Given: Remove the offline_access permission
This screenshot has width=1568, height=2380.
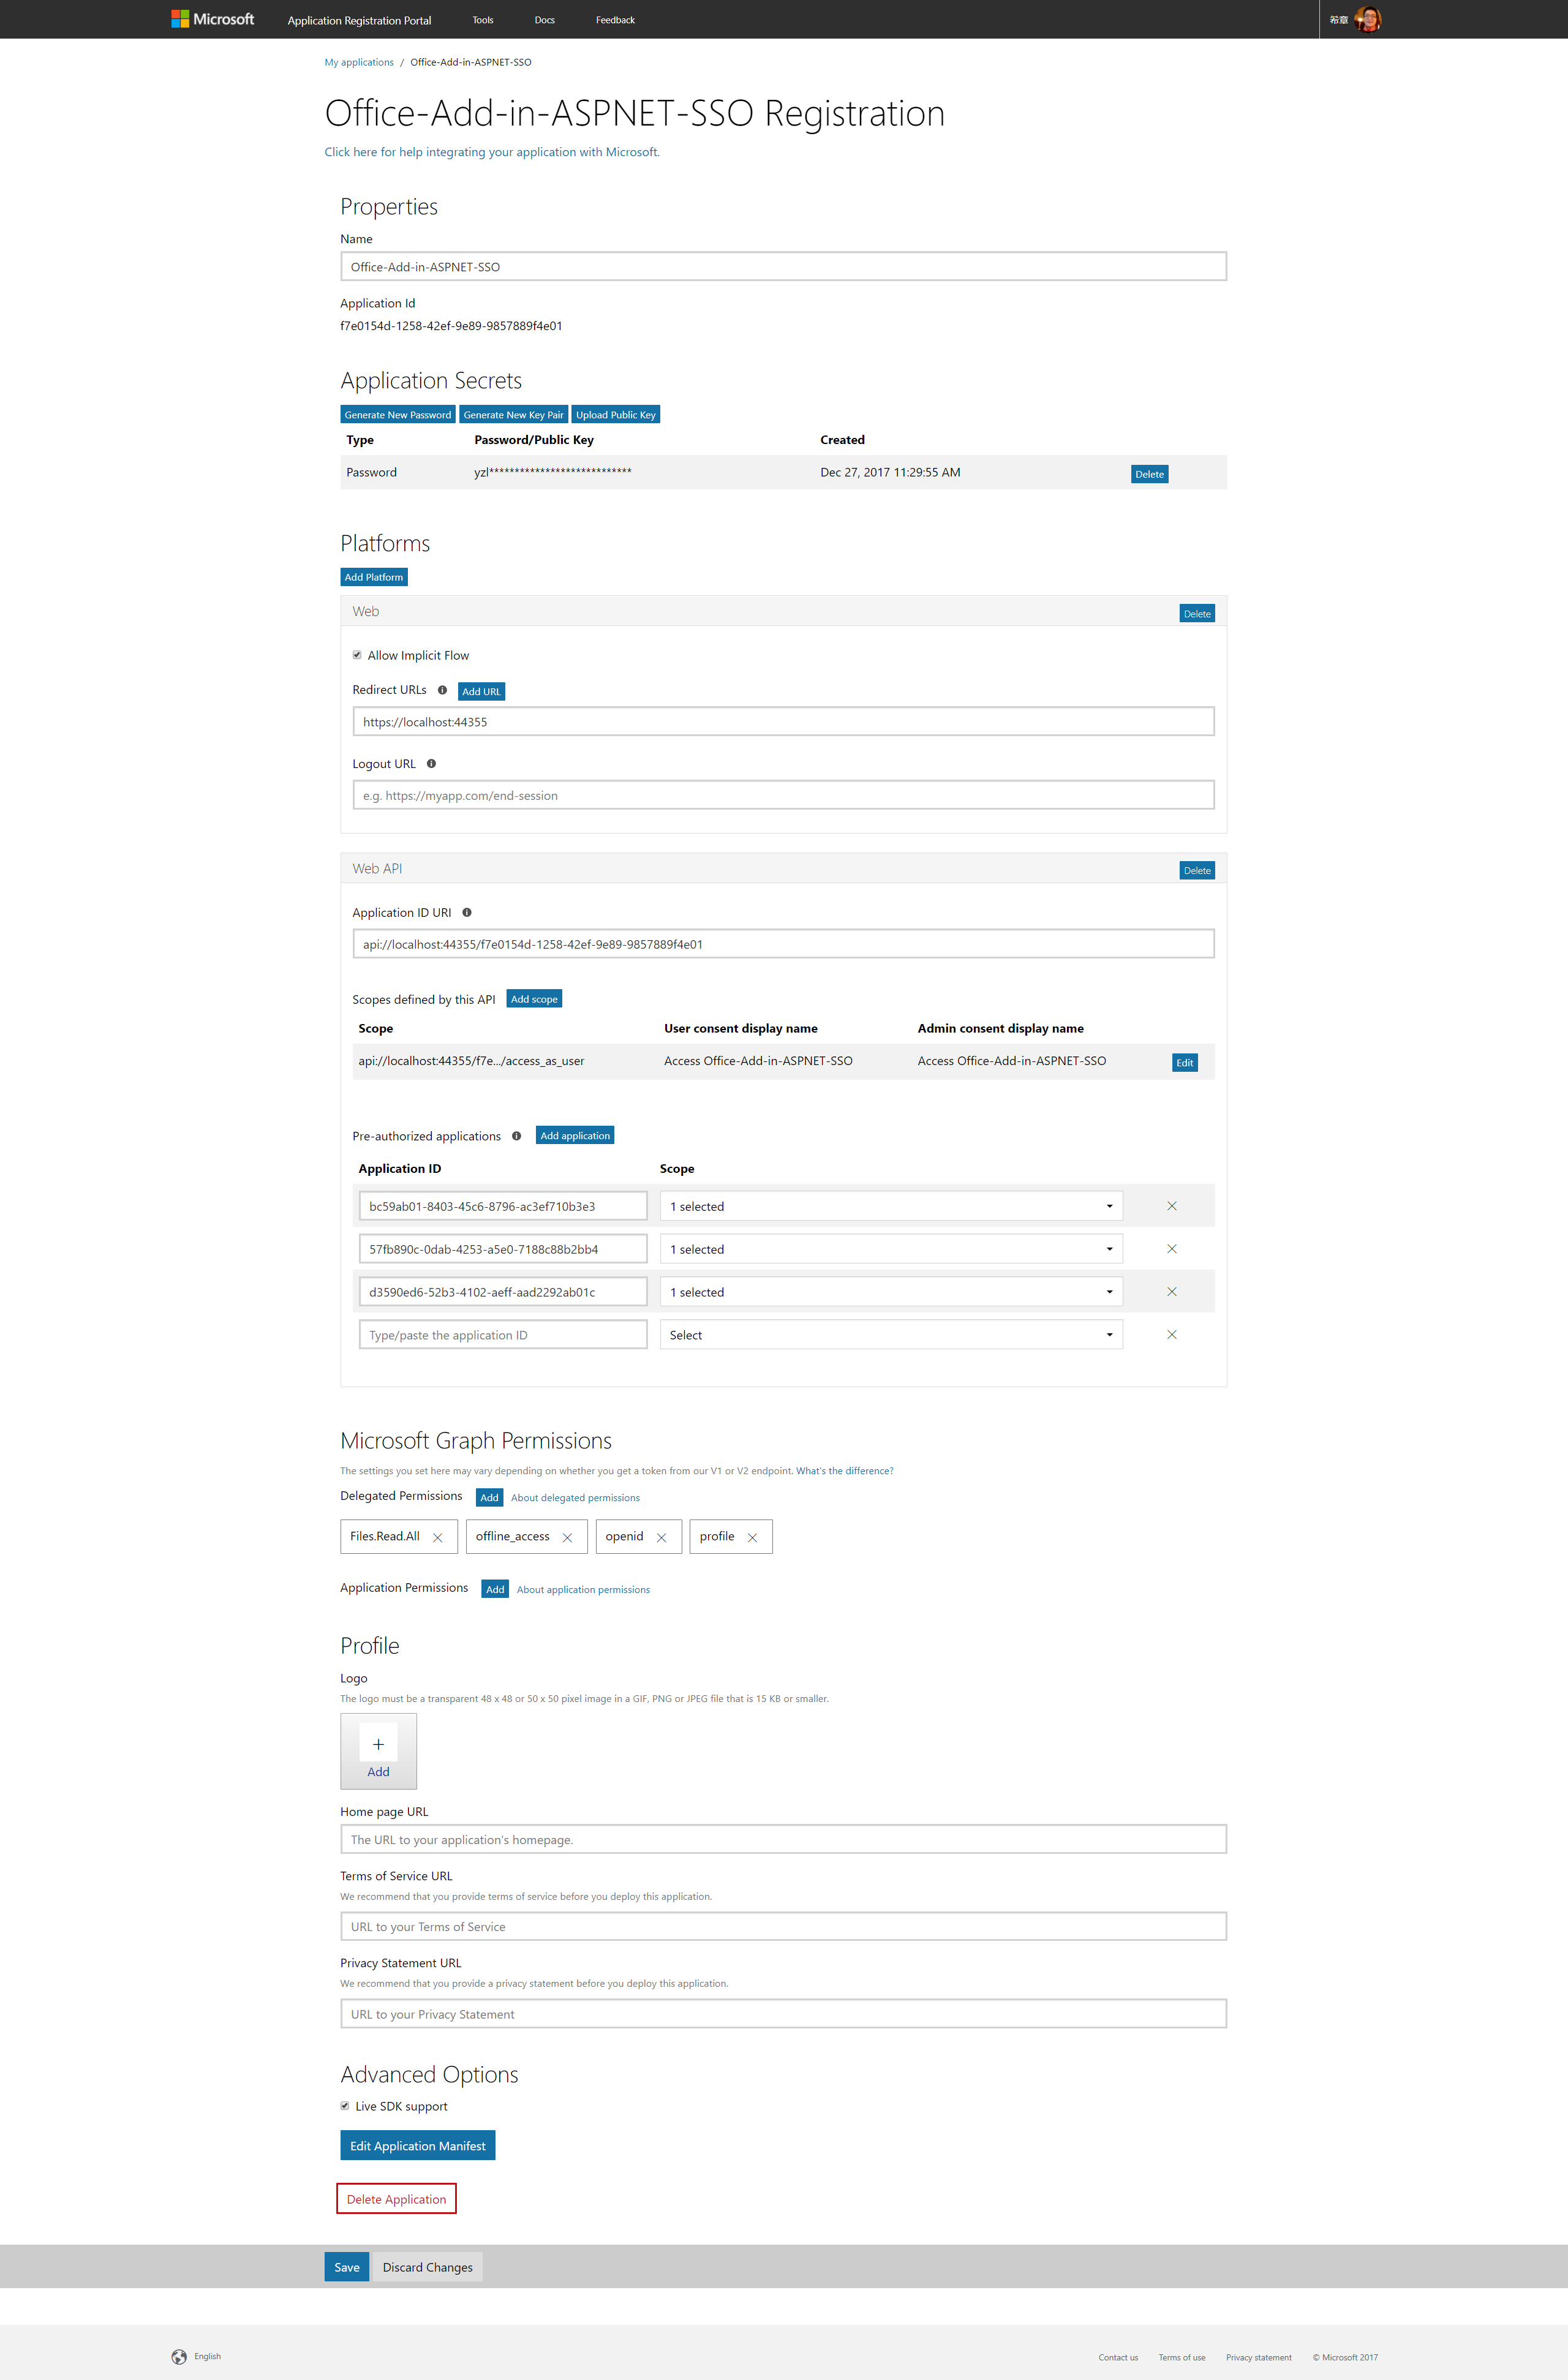Looking at the screenshot, I should tap(567, 1538).
